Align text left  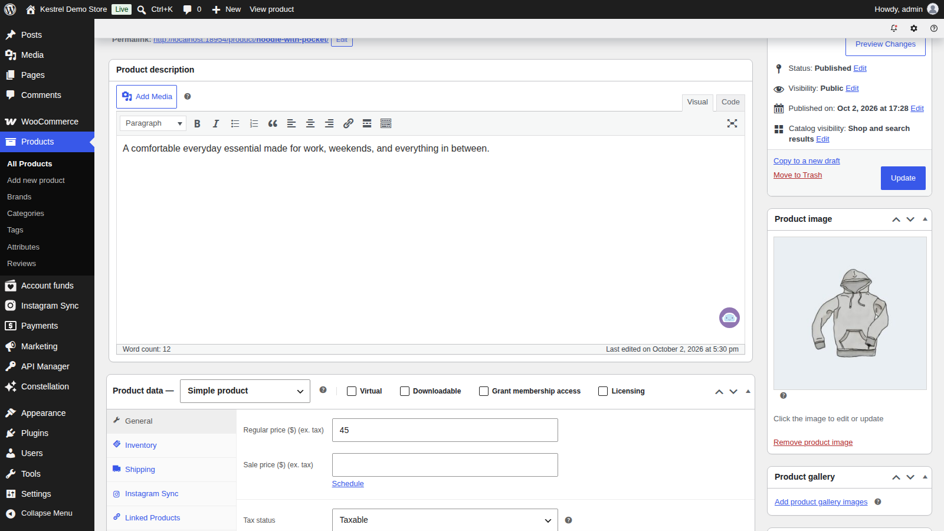291,123
